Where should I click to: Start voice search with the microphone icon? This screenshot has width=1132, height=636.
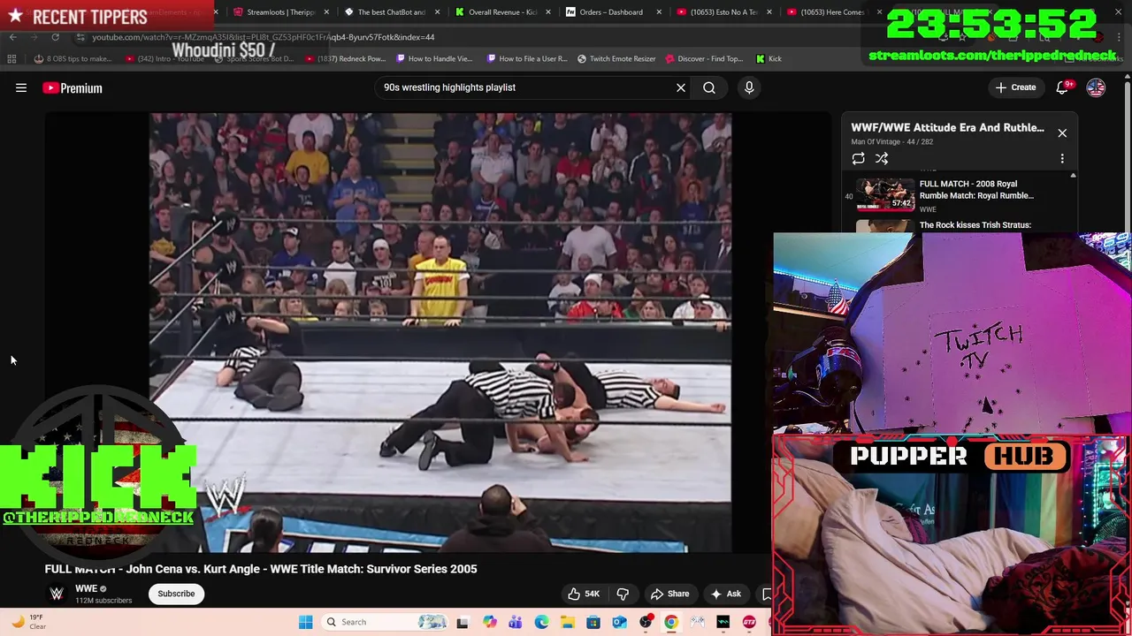[749, 87]
